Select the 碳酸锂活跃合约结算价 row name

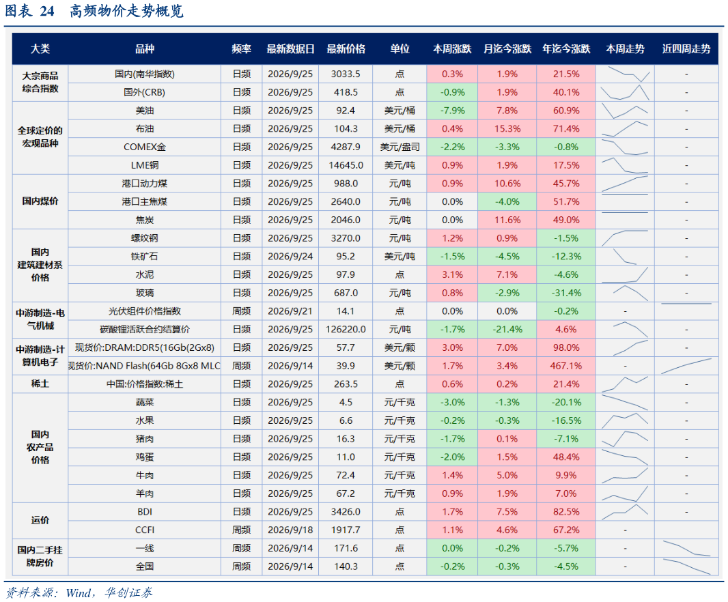click(144, 329)
